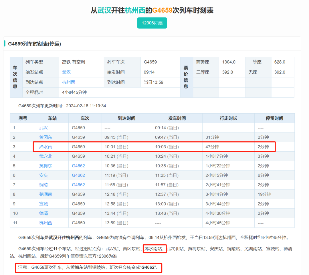
Task: Click 安庆 stop duration 6分钟
Action: (263, 175)
